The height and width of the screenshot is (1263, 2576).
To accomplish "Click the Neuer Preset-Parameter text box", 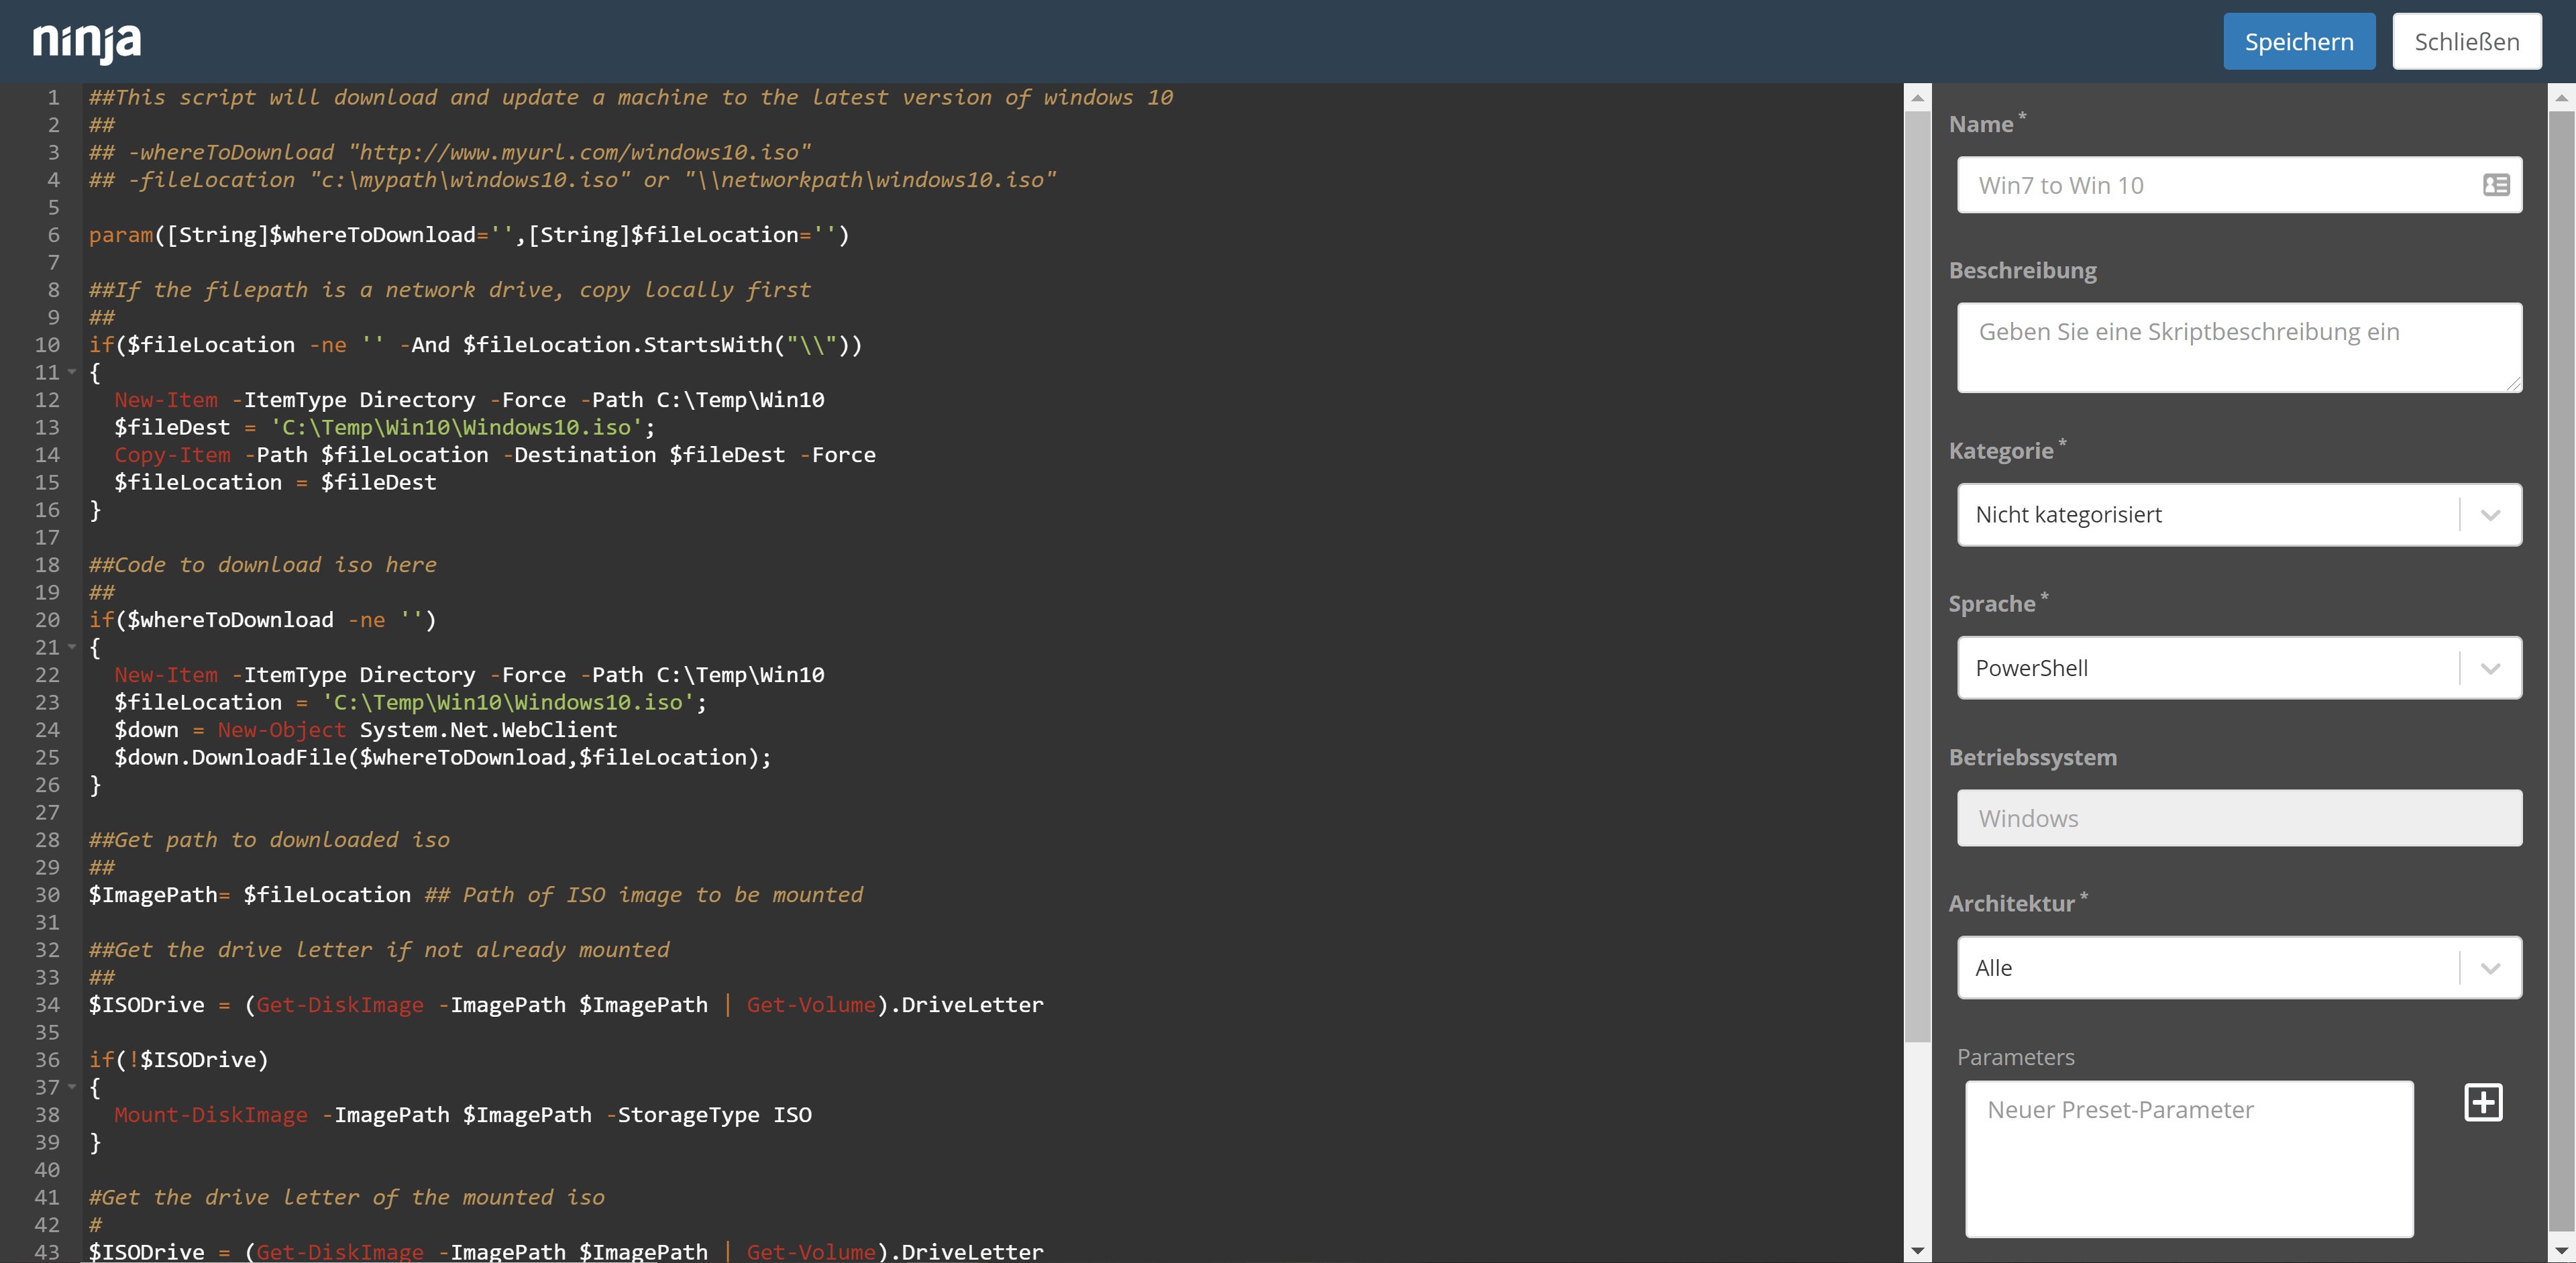I will [x=2188, y=1158].
